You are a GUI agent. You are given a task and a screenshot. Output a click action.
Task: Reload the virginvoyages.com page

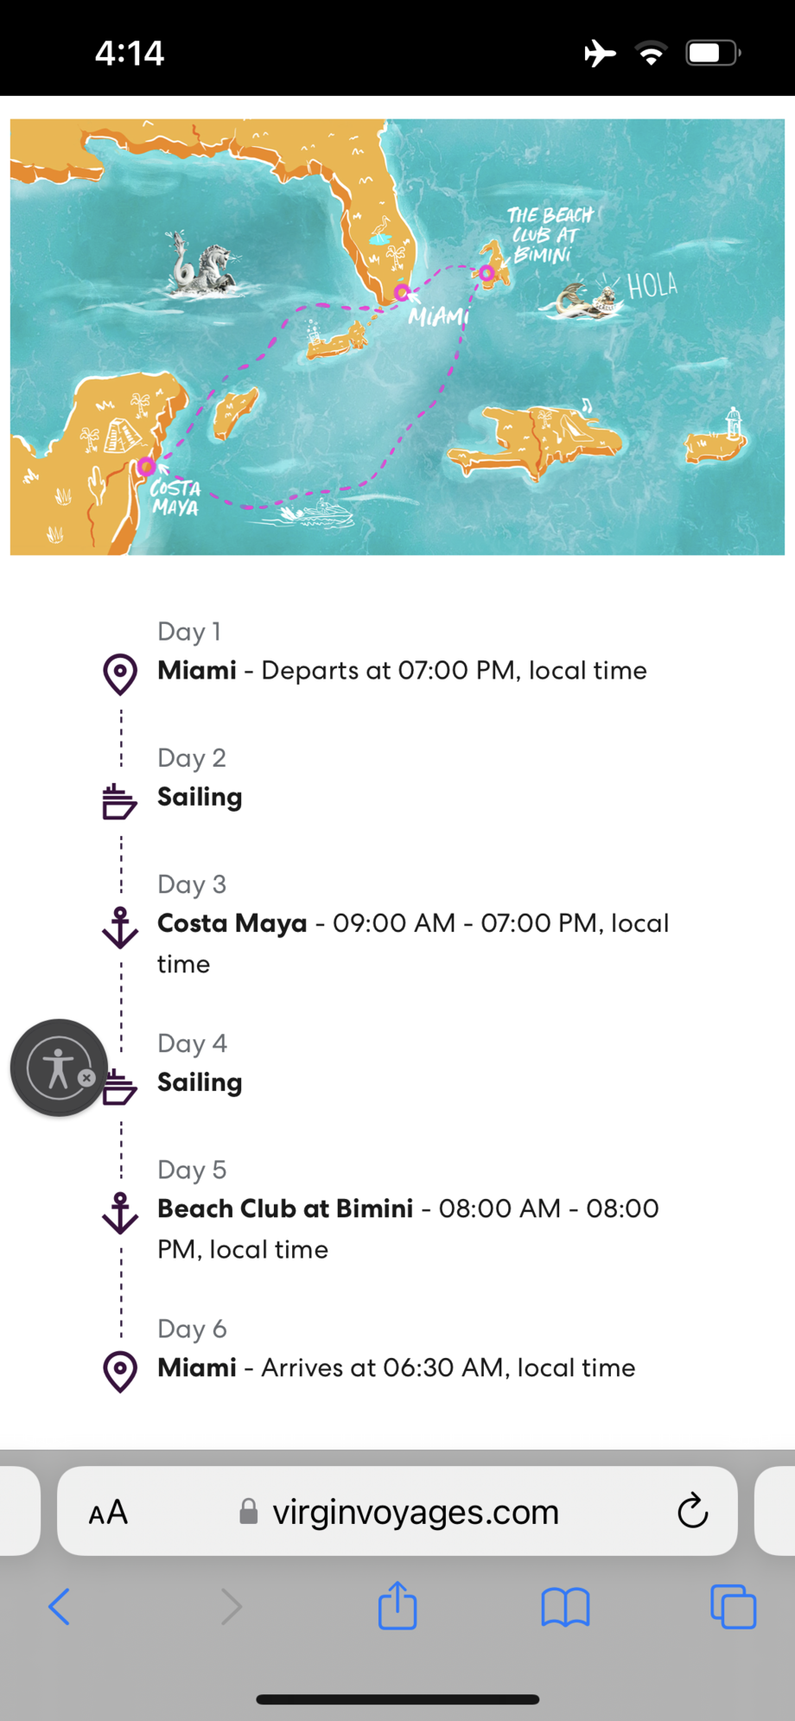[x=692, y=1511]
